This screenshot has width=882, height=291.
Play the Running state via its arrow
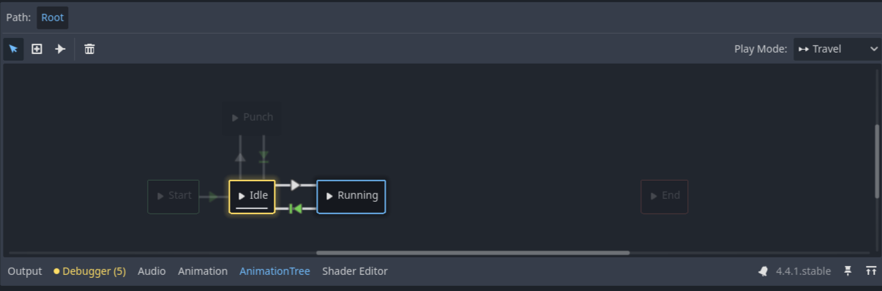pos(329,196)
